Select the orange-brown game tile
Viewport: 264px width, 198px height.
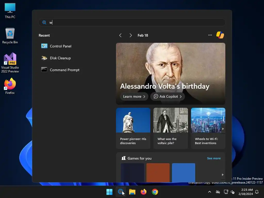pos(158,172)
